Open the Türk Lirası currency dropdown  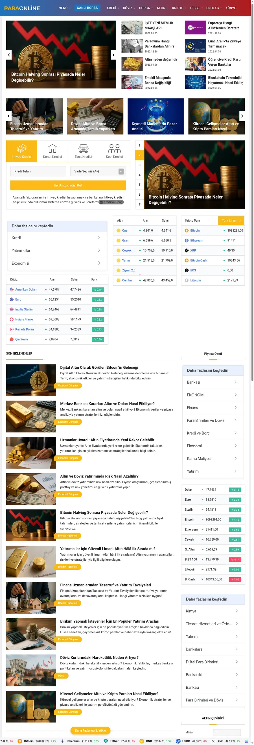point(231,221)
